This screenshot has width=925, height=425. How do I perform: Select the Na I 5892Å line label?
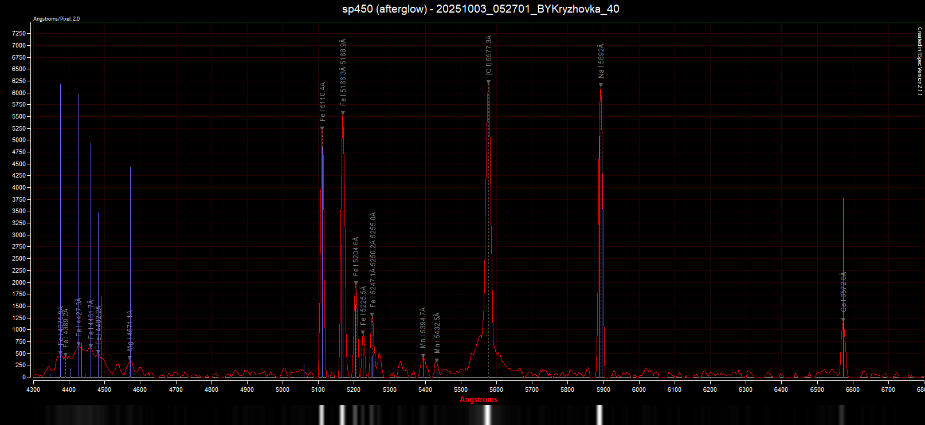[x=601, y=61]
